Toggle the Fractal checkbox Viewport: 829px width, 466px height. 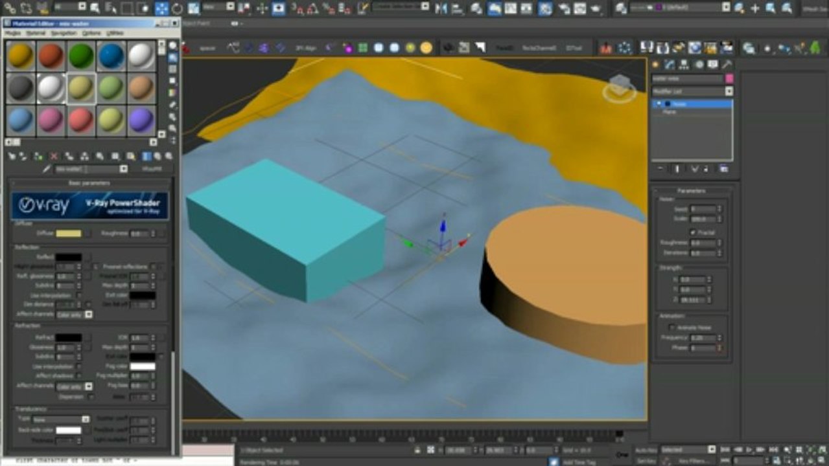(x=694, y=232)
